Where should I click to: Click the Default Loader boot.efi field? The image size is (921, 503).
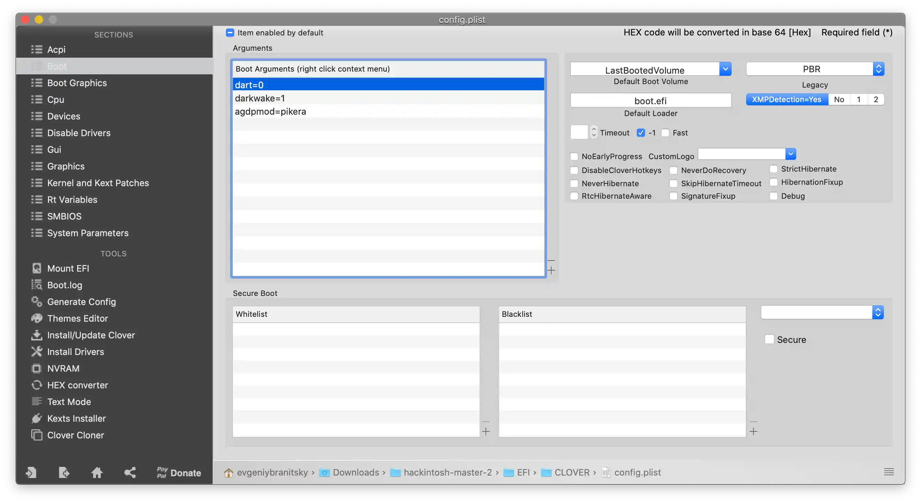[x=650, y=101]
